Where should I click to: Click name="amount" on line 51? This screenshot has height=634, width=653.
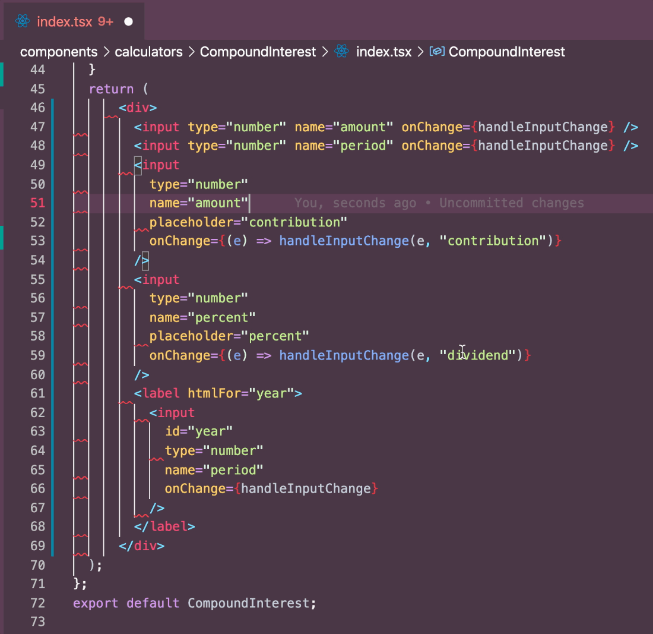click(x=199, y=203)
